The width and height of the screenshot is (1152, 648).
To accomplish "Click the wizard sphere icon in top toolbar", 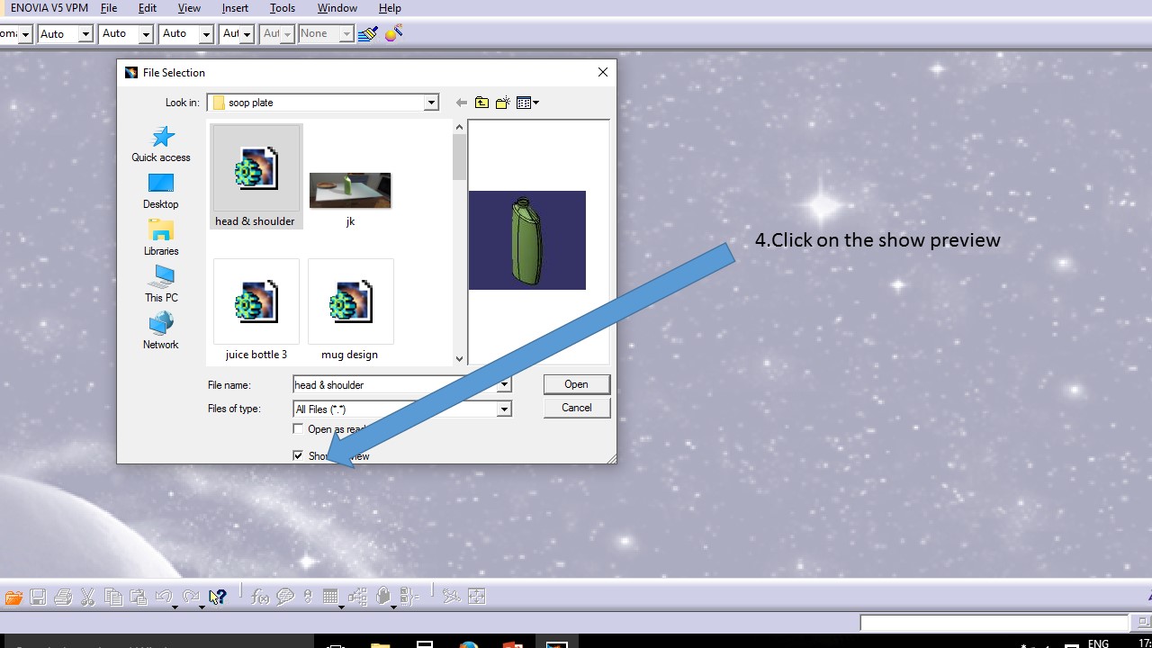I will [393, 33].
